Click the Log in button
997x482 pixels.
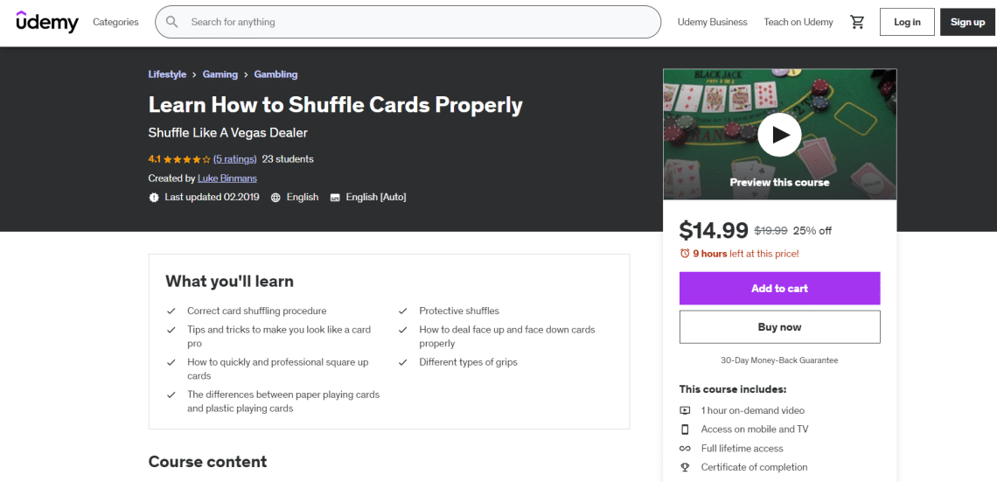tap(907, 22)
